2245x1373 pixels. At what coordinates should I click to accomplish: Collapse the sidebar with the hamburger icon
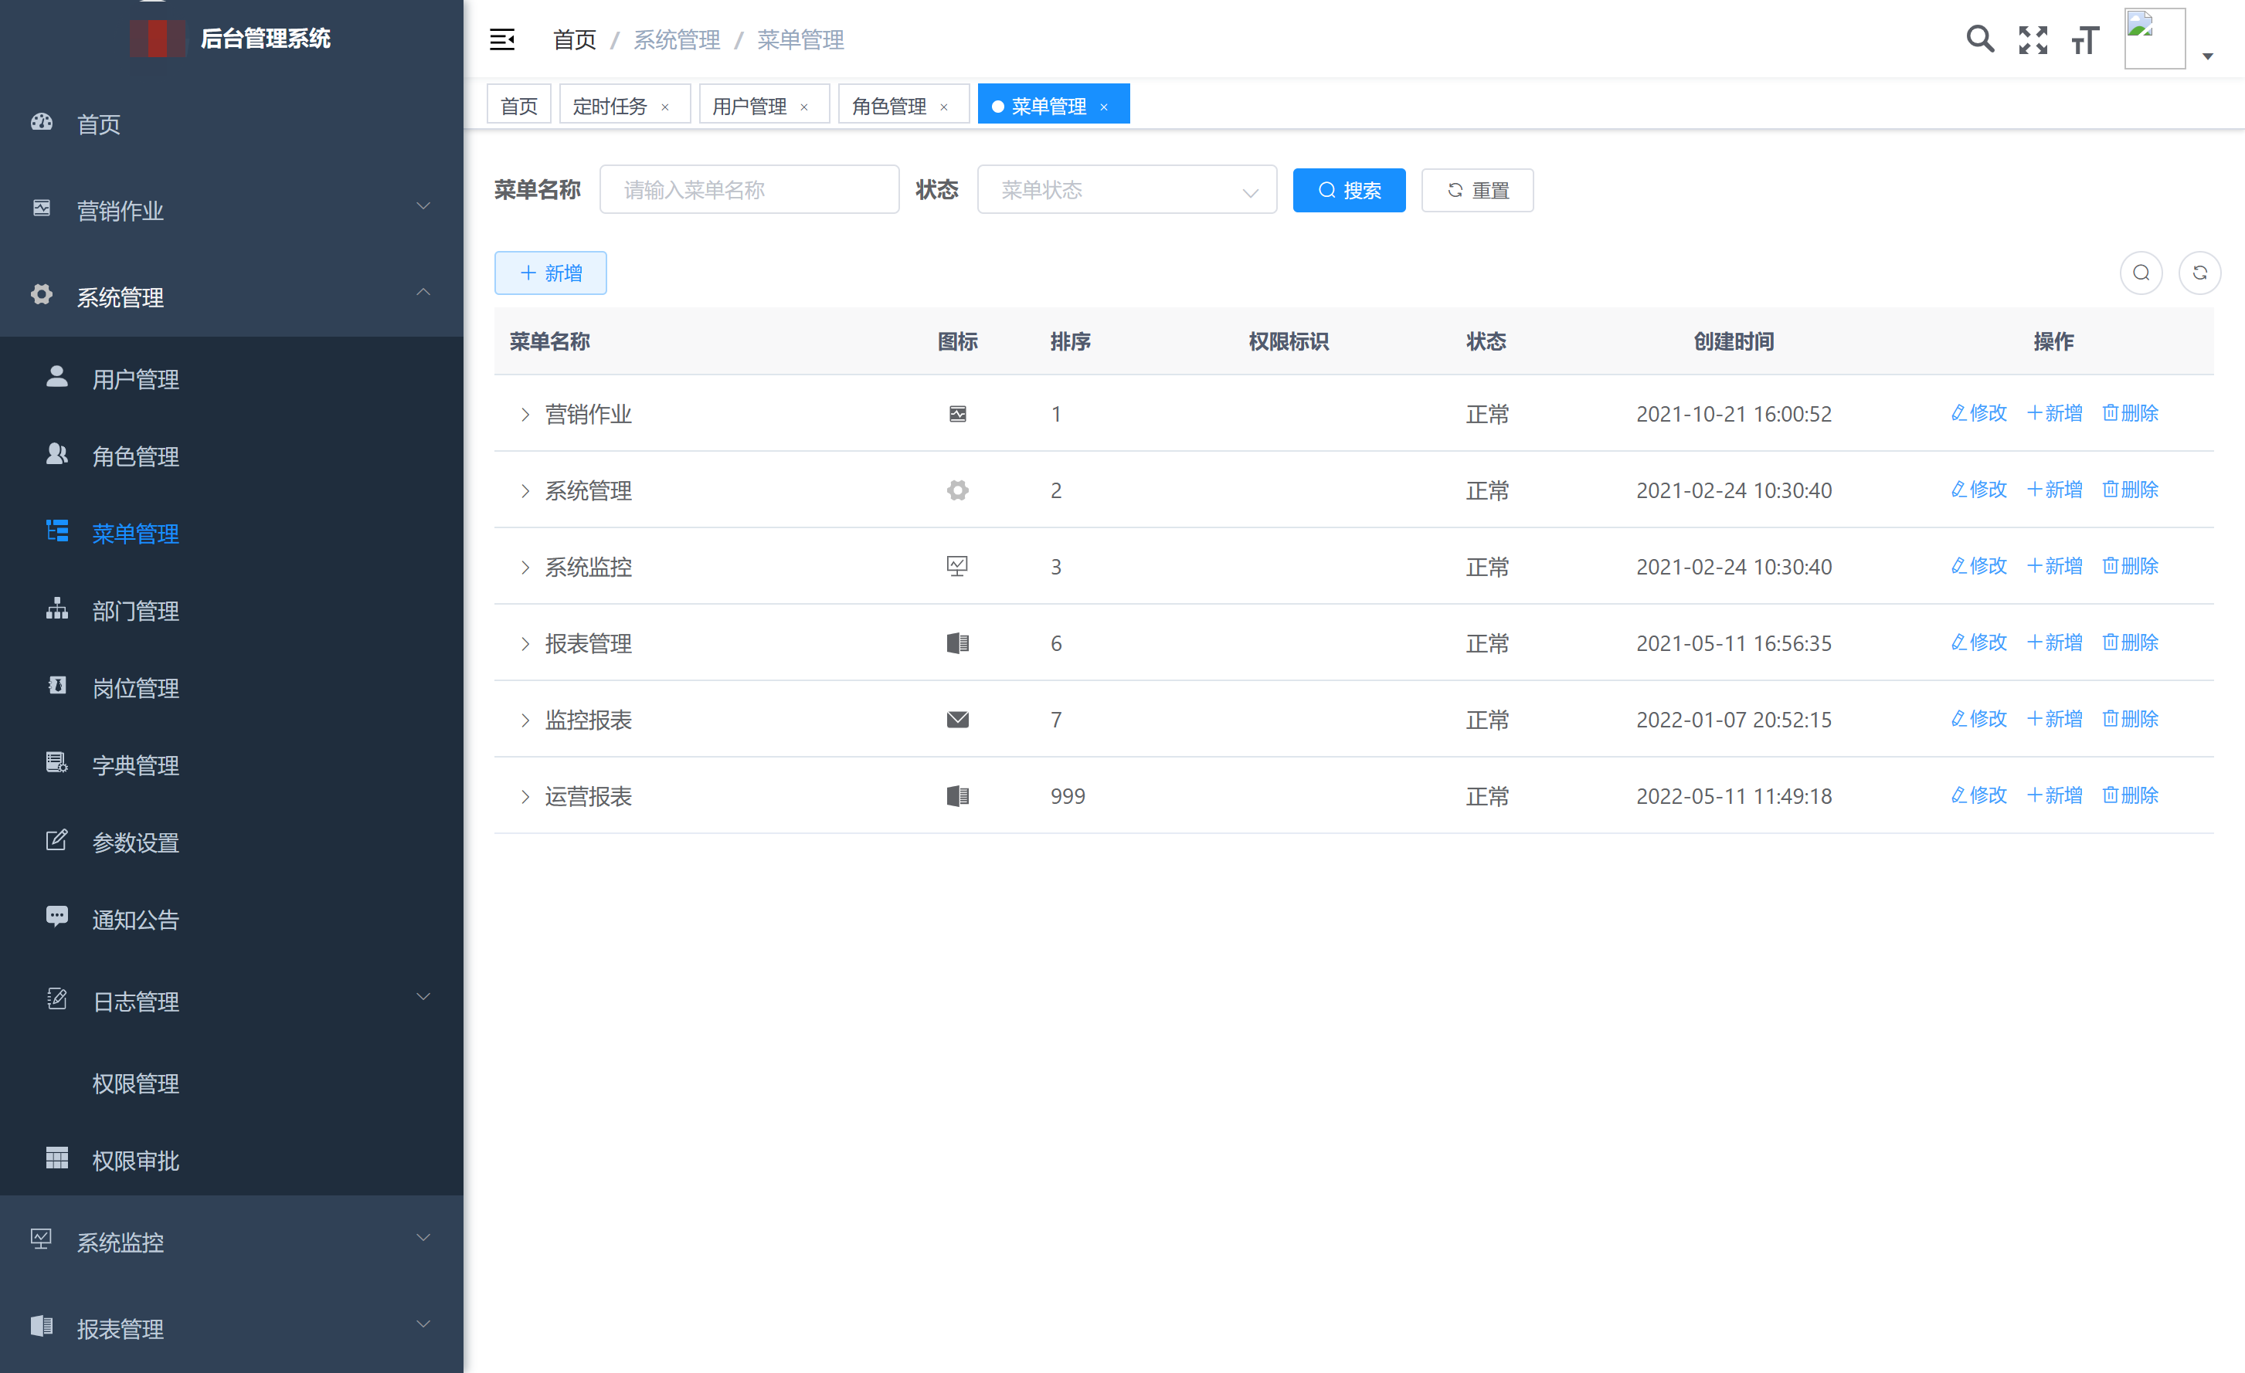click(x=502, y=39)
